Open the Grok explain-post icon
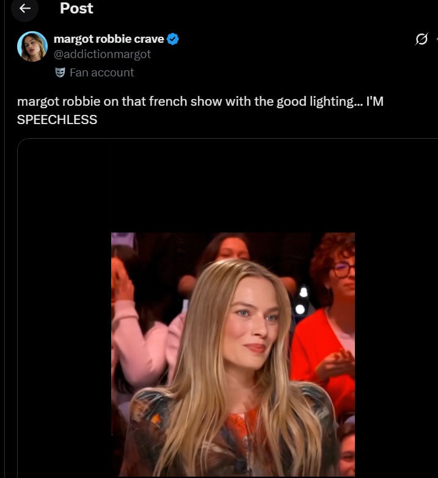 422,39
